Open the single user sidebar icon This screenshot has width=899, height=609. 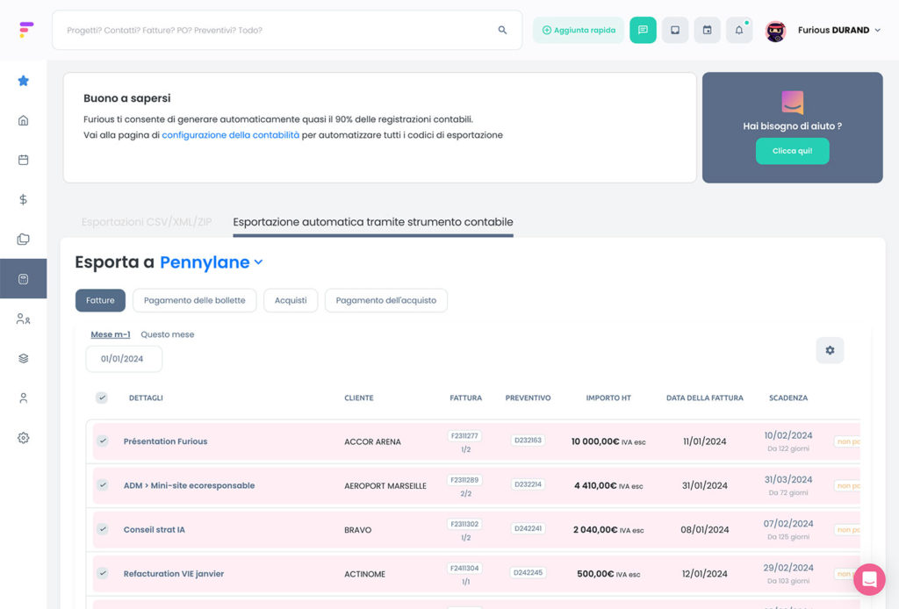[24, 398]
